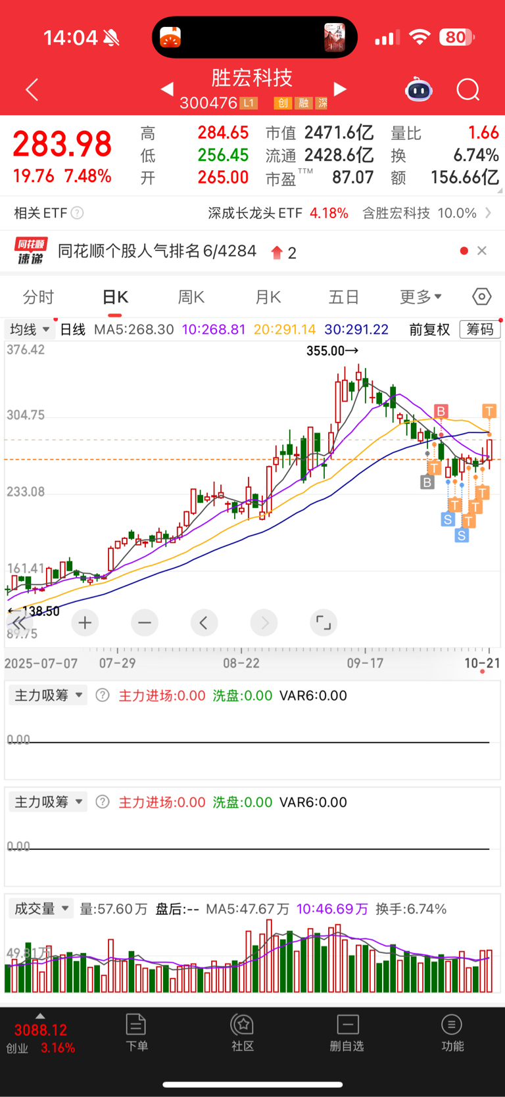Open the search magnifier
The width and height of the screenshot is (505, 1097).
[x=468, y=89]
